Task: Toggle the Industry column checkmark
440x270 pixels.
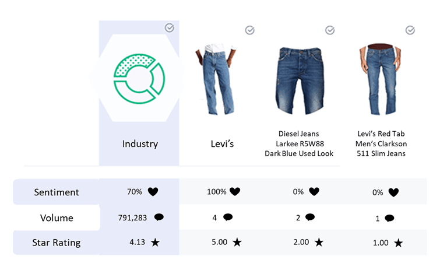Action: tap(170, 28)
